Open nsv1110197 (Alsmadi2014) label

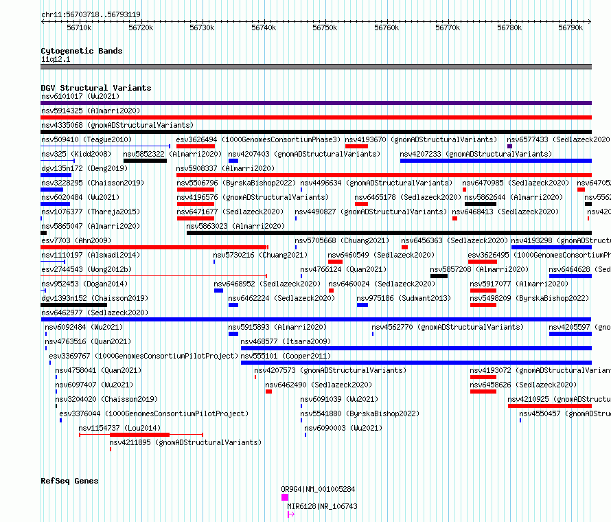click(x=91, y=255)
